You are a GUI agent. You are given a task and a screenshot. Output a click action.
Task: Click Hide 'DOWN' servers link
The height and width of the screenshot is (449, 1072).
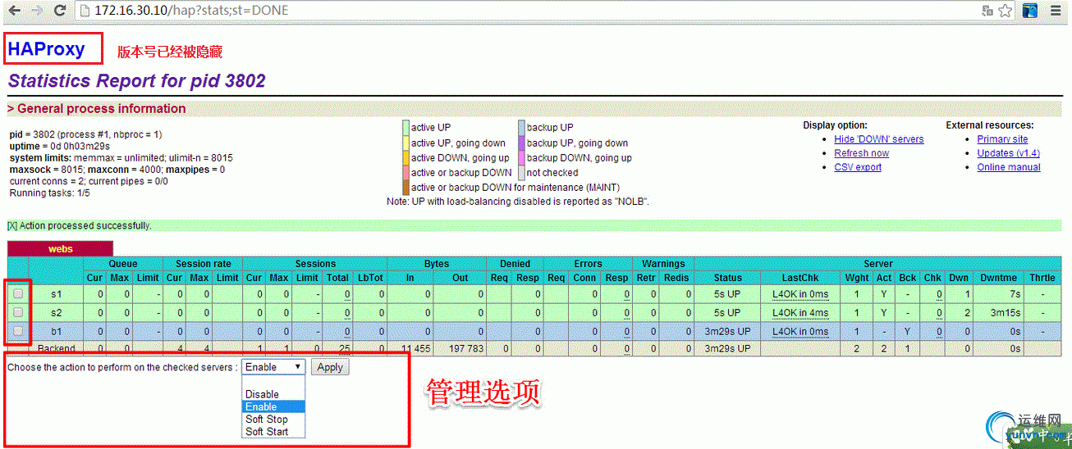pyautogui.click(x=878, y=139)
